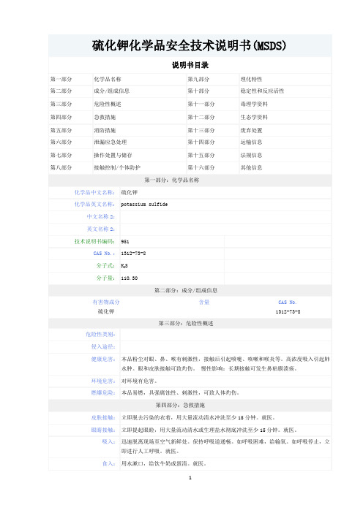This screenshot has height=513, width=363.
Task: Select the molecular formula K₂S value
Action: 124,266
